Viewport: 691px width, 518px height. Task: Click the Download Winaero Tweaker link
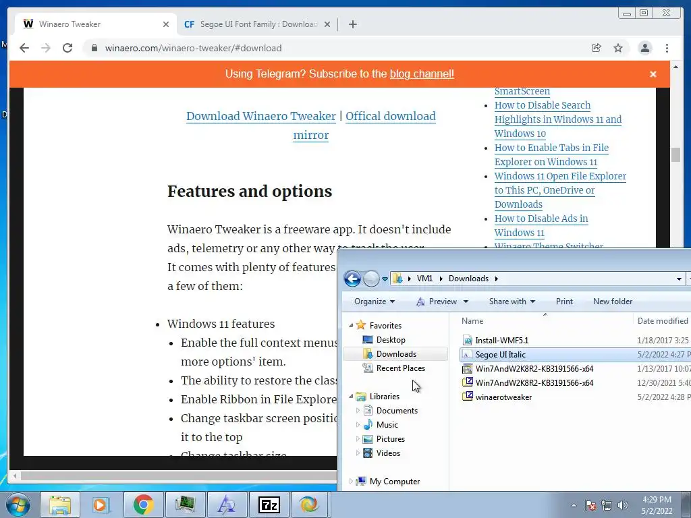click(261, 116)
